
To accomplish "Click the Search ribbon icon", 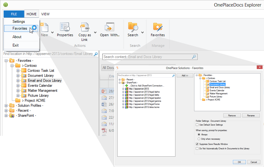I will click(133, 27).
